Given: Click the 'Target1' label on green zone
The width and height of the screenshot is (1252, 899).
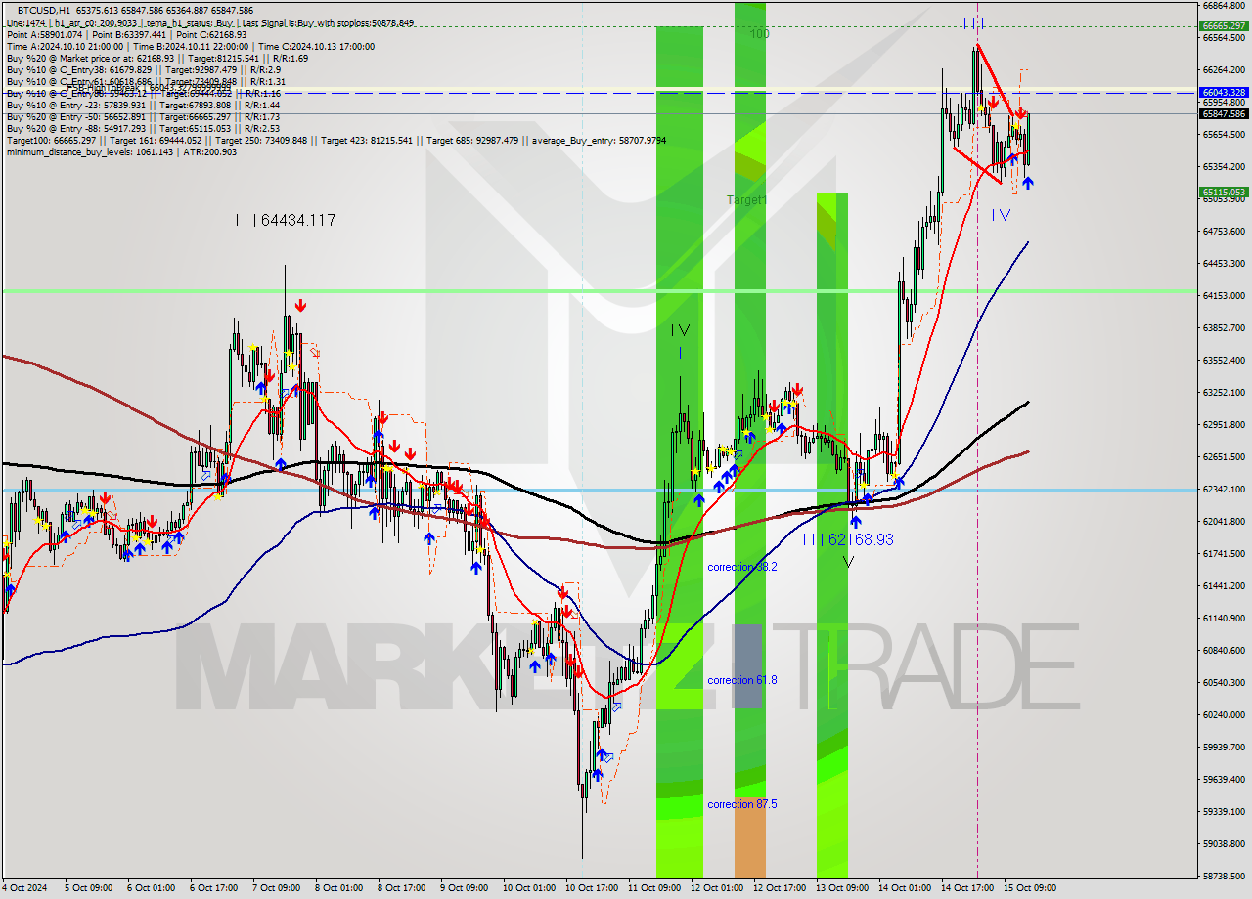Looking at the screenshot, I should pyautogui.click(x=746, y=200).
